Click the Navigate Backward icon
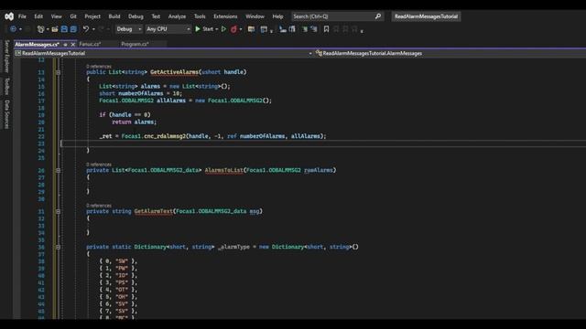Viewport: 586px width, 329px height. point(13,29)
